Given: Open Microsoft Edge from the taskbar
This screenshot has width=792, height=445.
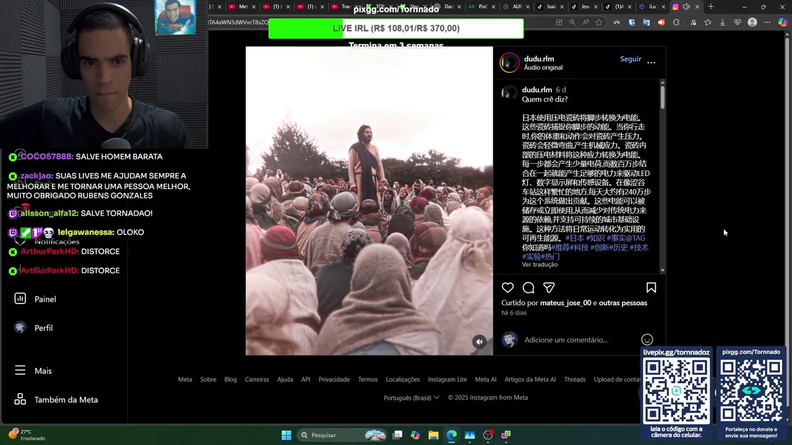Looking at the screenshot, I should coord(452,435).
